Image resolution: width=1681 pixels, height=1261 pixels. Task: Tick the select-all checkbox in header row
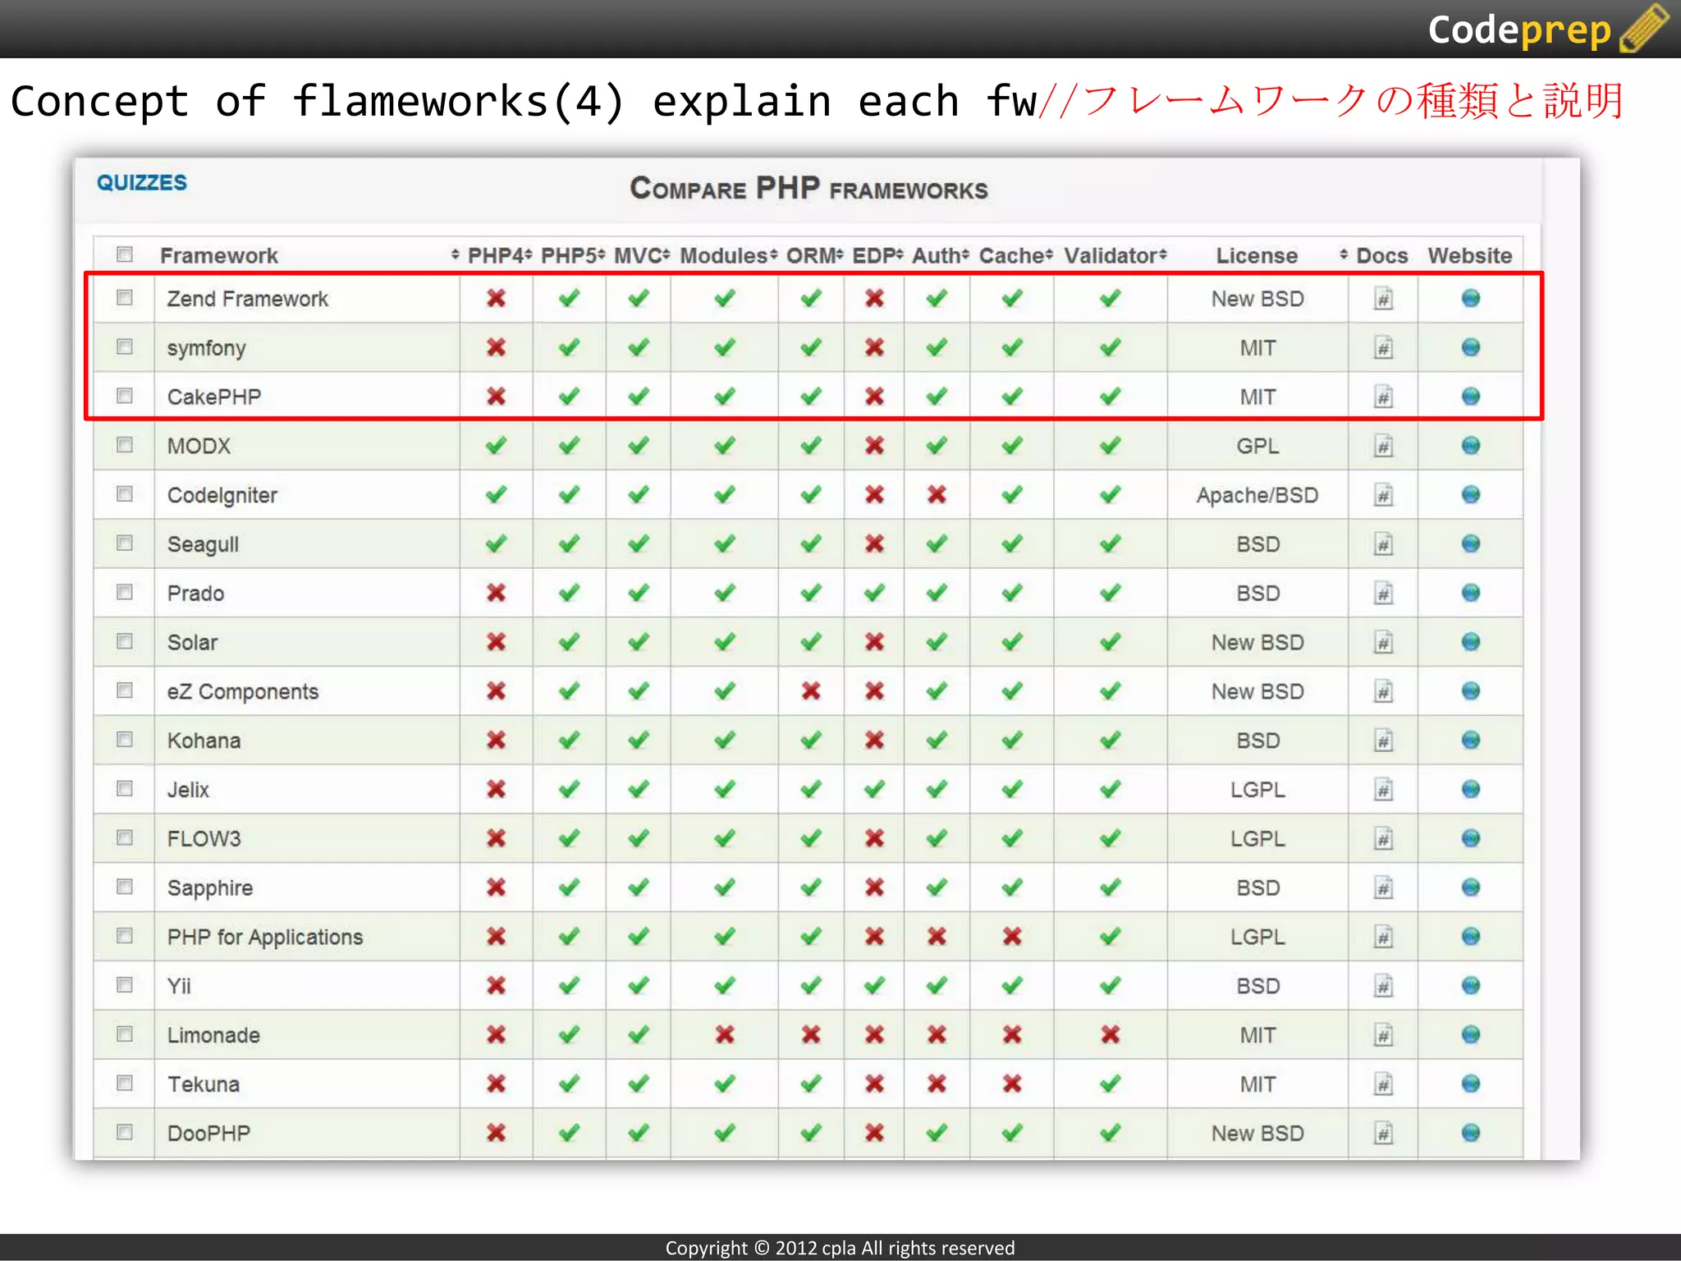(x=125, y=254)
